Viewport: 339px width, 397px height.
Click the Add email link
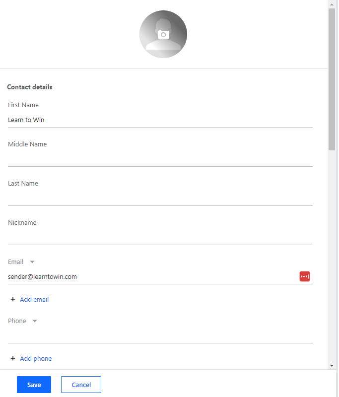pyautogui.click(x=34, y=299)
